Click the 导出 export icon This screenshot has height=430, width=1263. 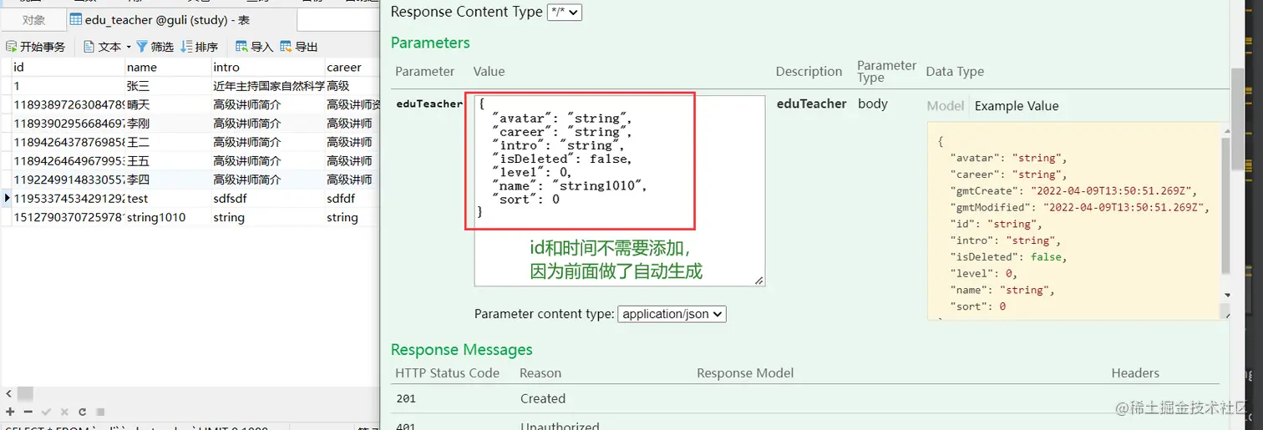pos(287,47)
